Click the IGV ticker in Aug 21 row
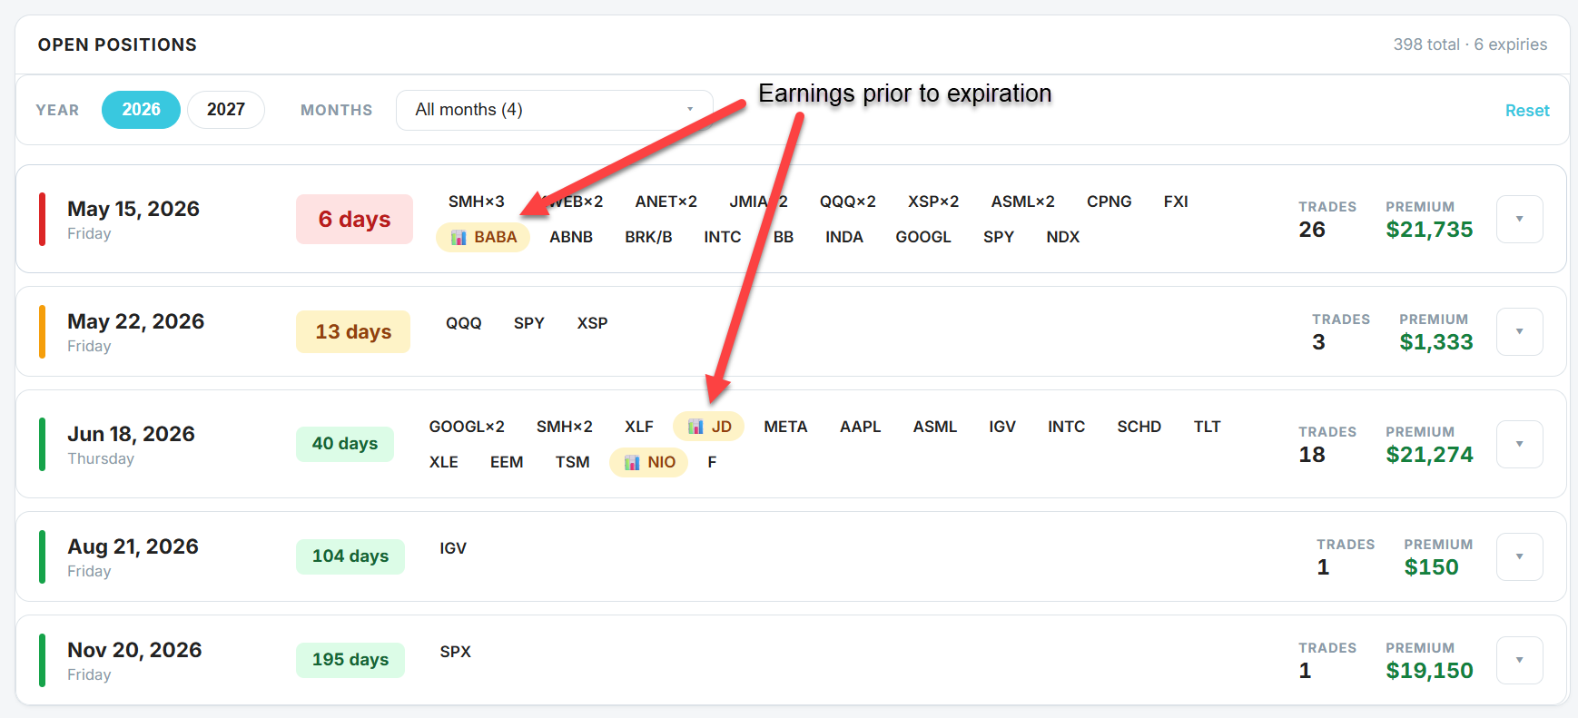 tap(452, 548)
